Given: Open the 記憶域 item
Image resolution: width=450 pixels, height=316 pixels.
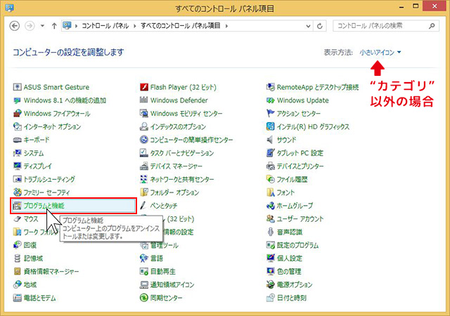Looking at the screenshot, I should [x=33, y=258].
